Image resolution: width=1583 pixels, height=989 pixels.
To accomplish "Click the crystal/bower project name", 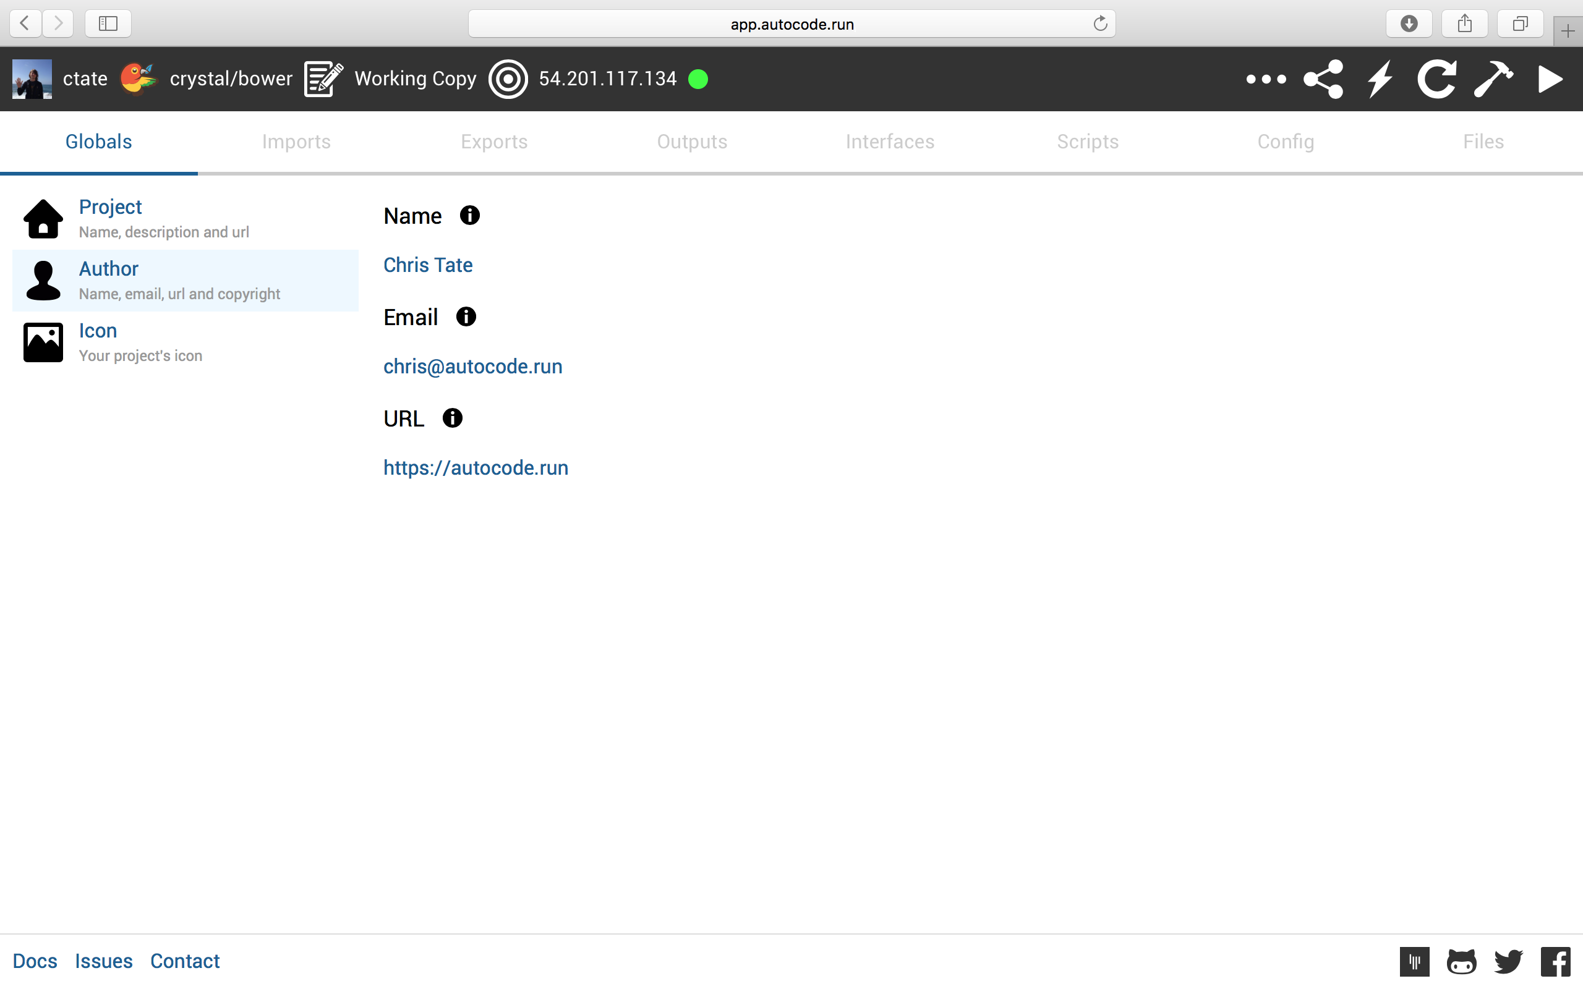I will 230,79.
